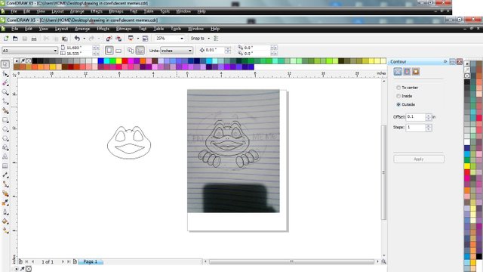Open the Snap to options
Image resolution: width=483 pixels, height=272 pixels.
[x=200, y=39]
